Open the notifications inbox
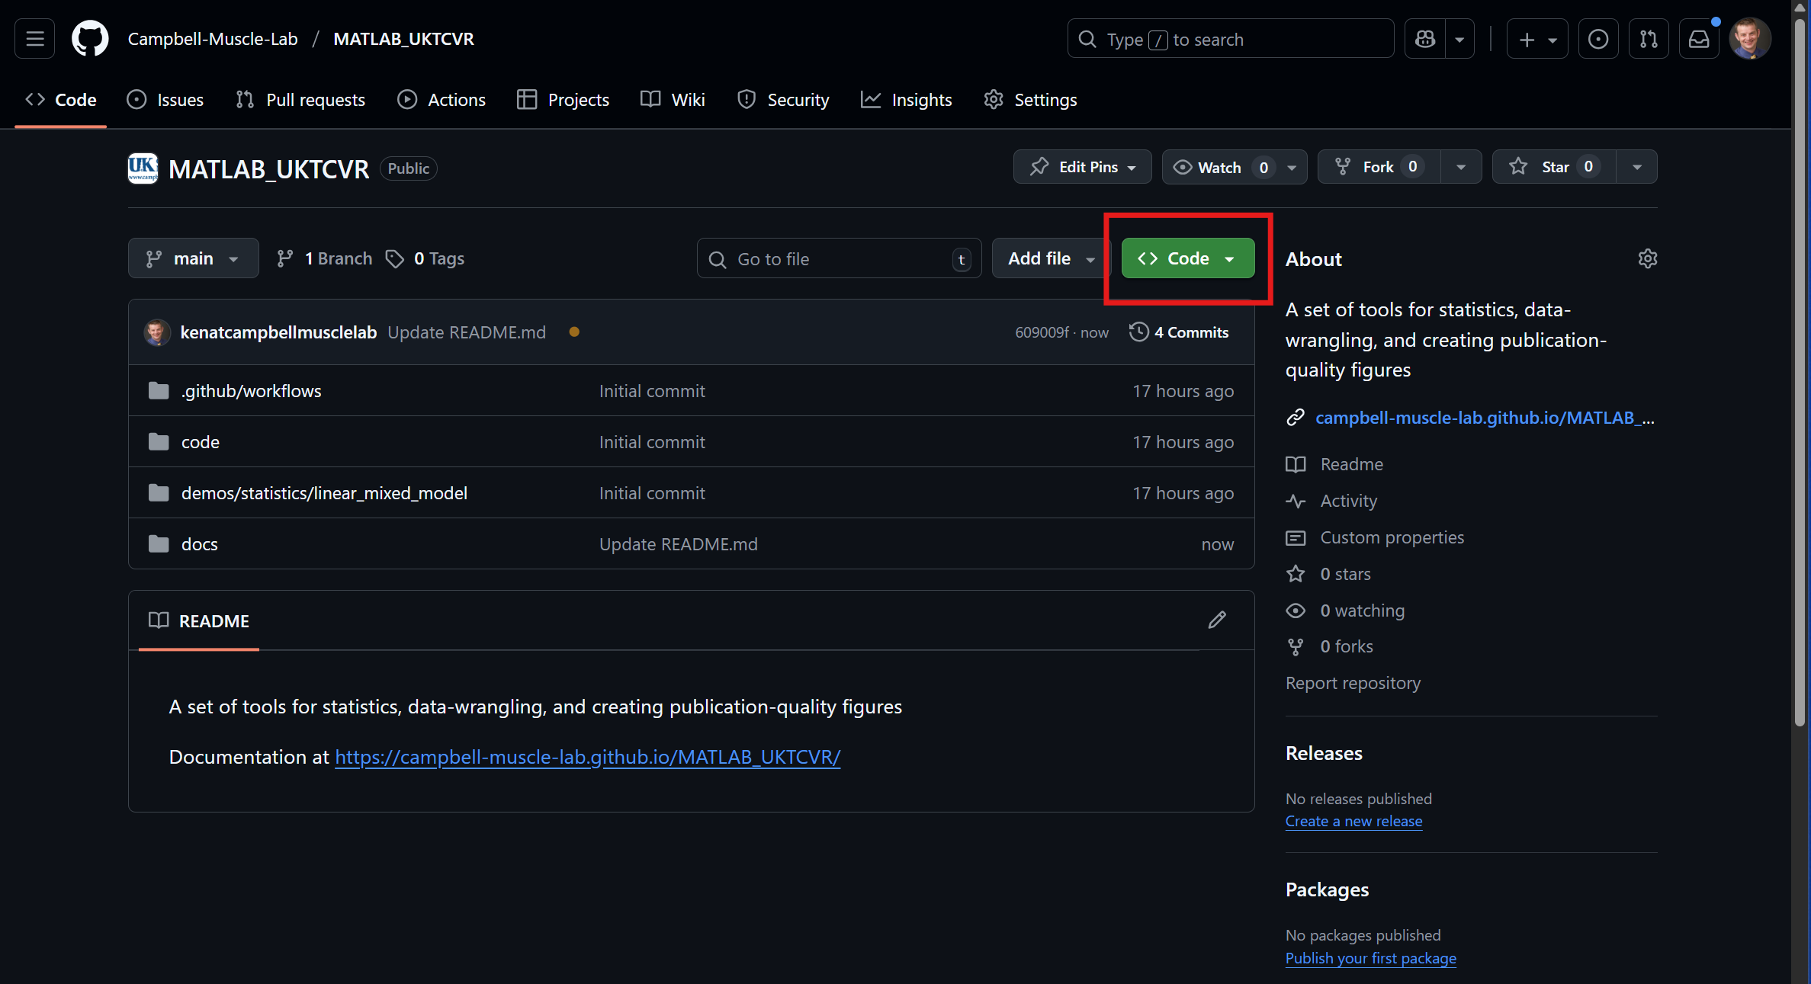The image size is (1811, 984). (x=1699, y=39)
